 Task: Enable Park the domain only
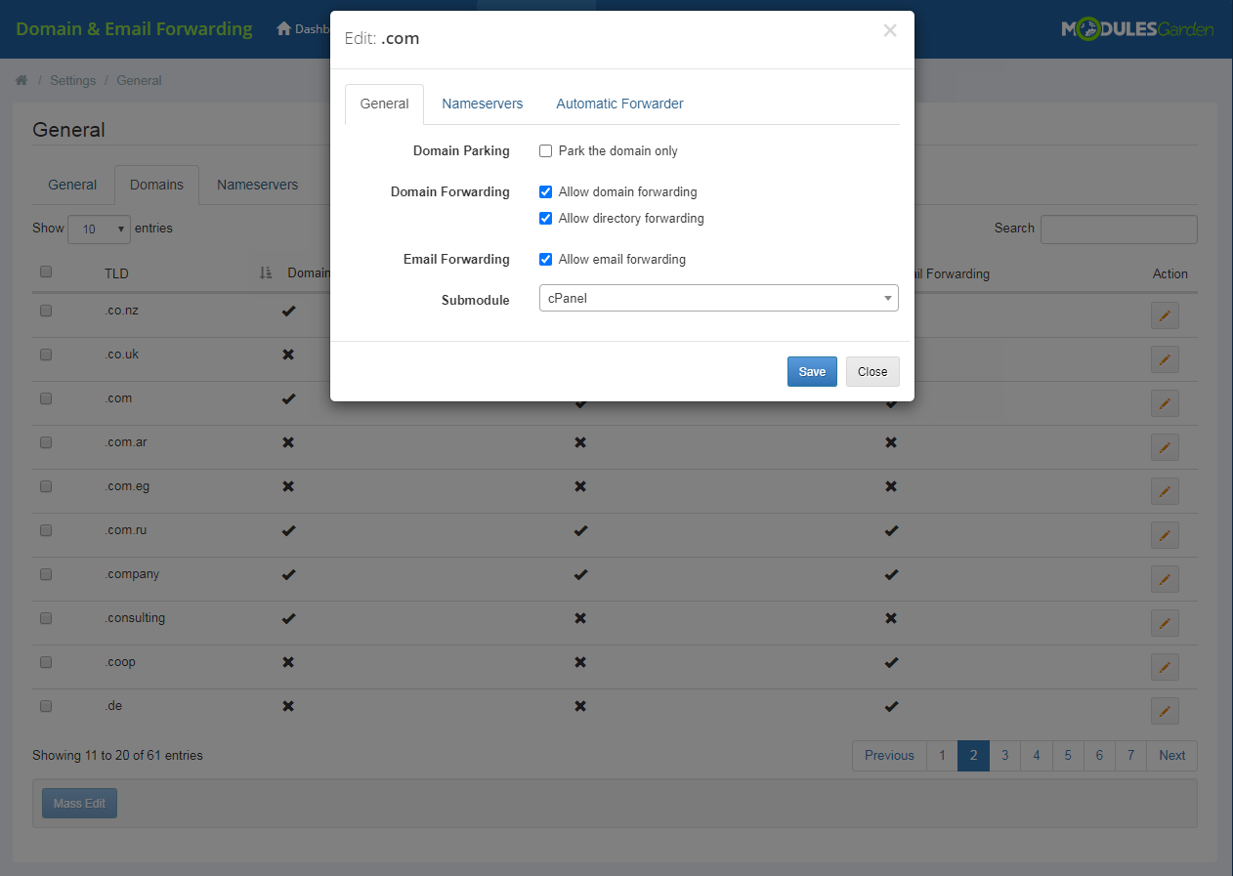[x=545, y=150]
